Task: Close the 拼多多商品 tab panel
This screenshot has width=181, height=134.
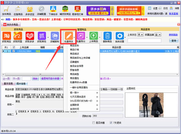Action: (x=178, y=24)
